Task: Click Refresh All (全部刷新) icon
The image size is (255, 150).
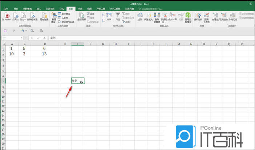Action: point(81,17)
